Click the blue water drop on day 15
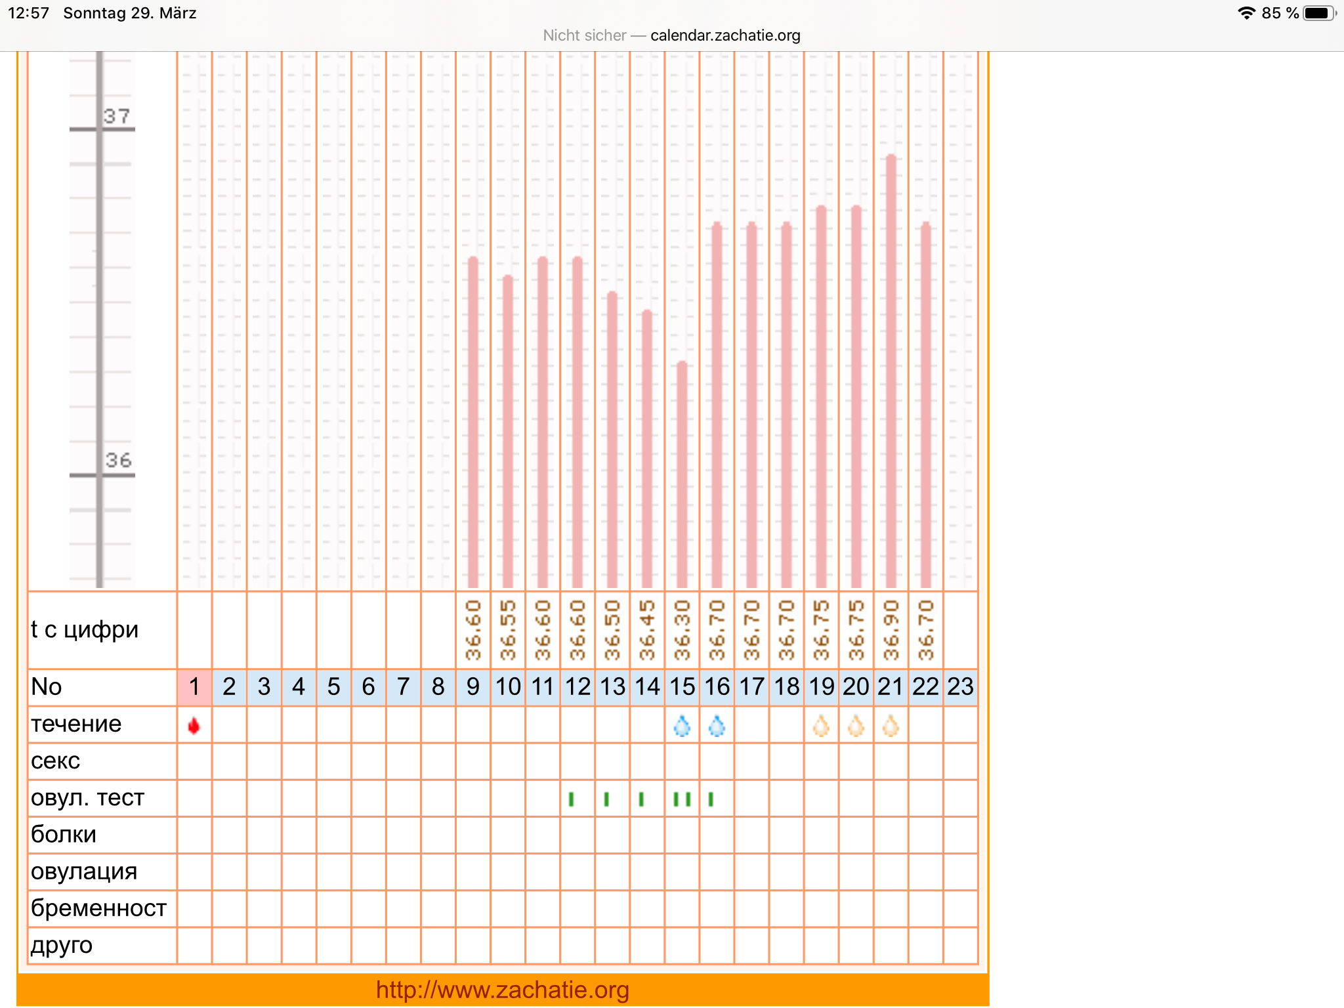This screenshot has height=1008, width=1344. coord(682,726)
